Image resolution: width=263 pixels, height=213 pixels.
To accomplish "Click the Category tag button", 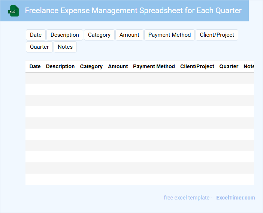I will pyautogui.click(x=99, y=35).
